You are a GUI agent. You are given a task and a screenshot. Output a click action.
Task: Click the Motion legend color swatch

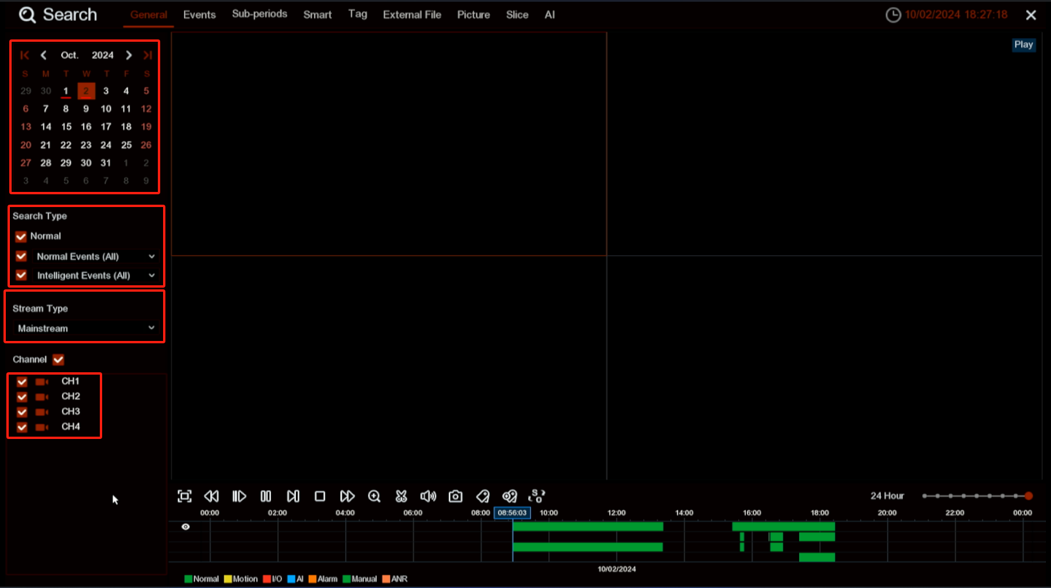point(228,579)
